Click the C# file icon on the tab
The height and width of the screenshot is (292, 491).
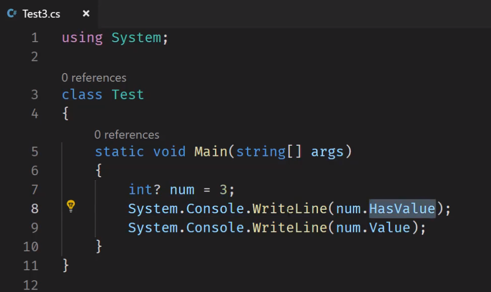(x=12, y=13)
